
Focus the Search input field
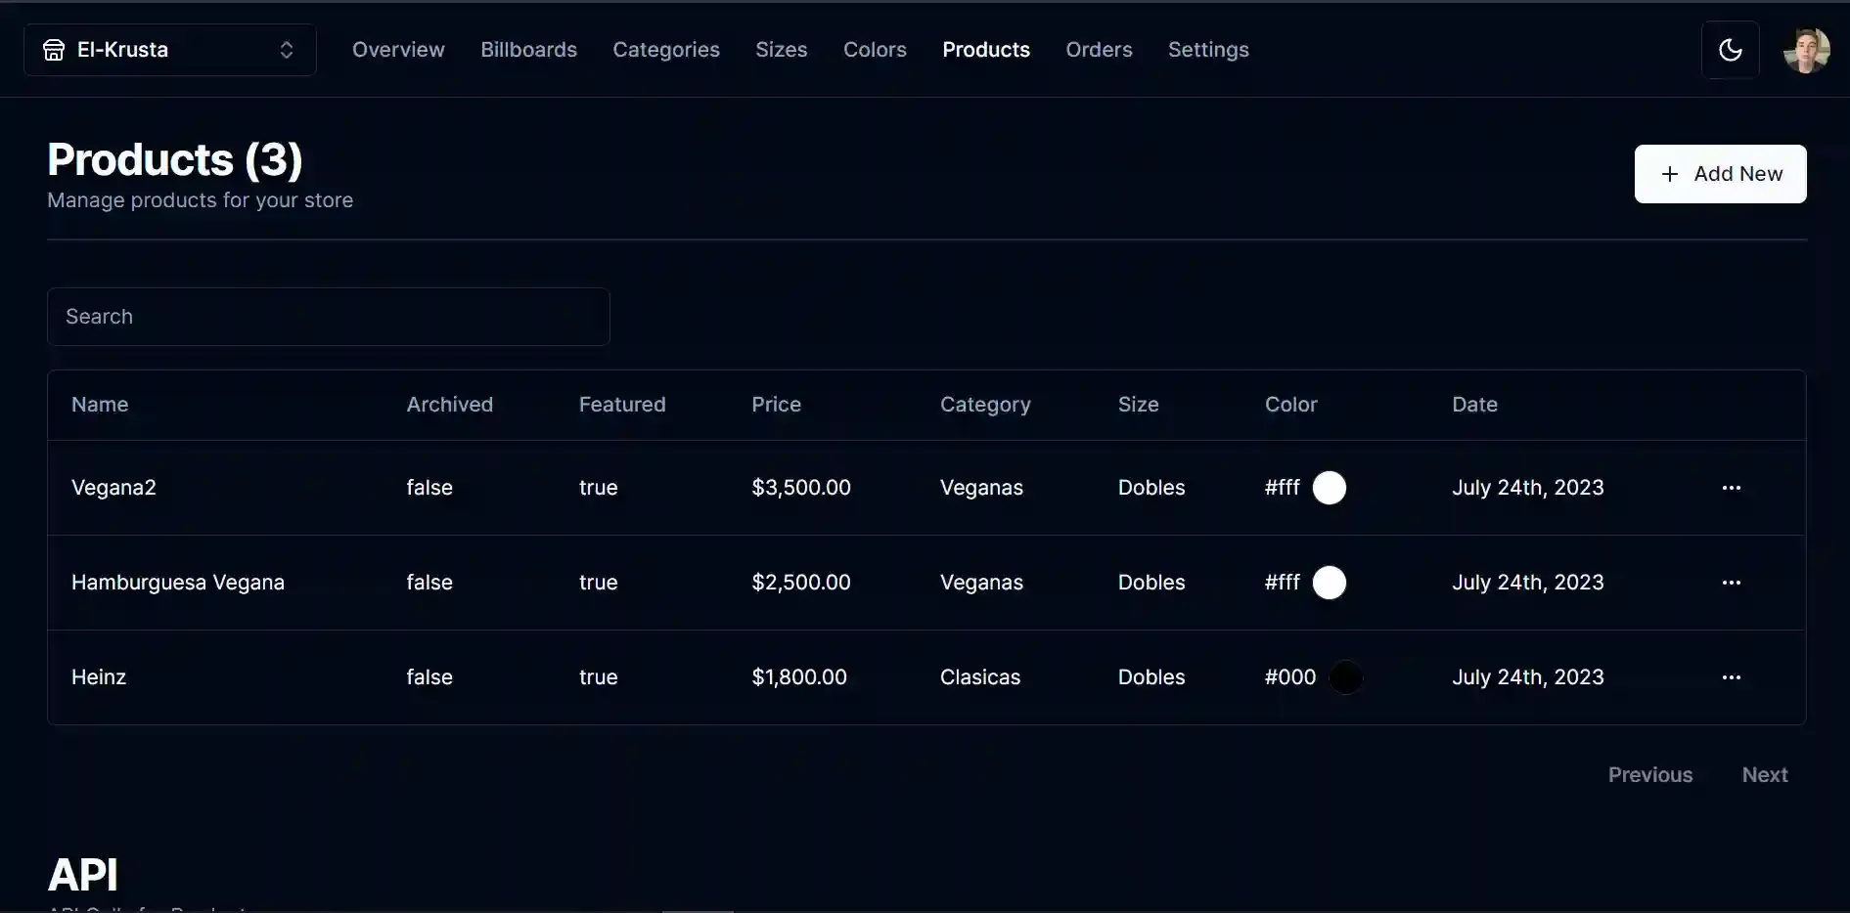tap(329, 317)
